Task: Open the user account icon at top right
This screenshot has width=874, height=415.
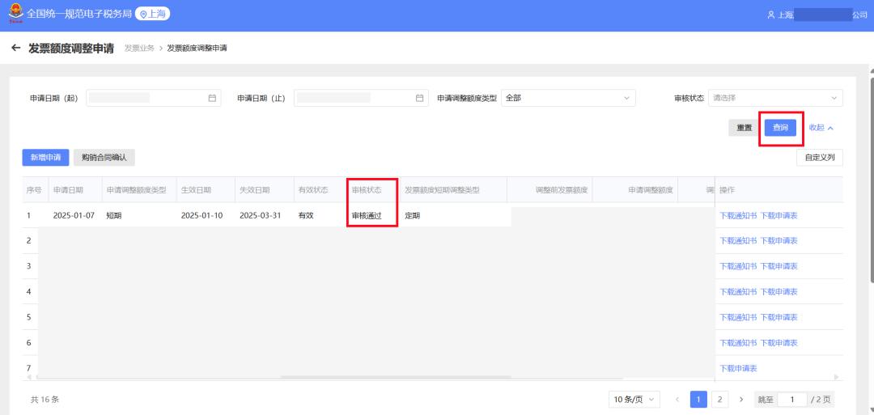Action: (770, 15)
